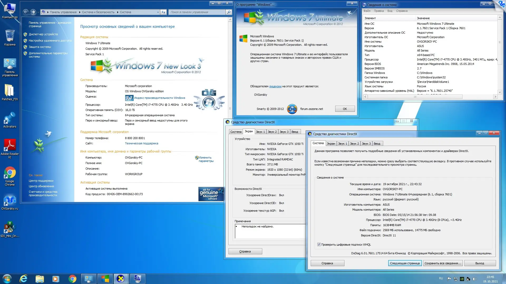The height and width of the screenshot is (284, 506).
Task: Open the Patches_FIX desktop folder
Action: [x=9, y=91]
